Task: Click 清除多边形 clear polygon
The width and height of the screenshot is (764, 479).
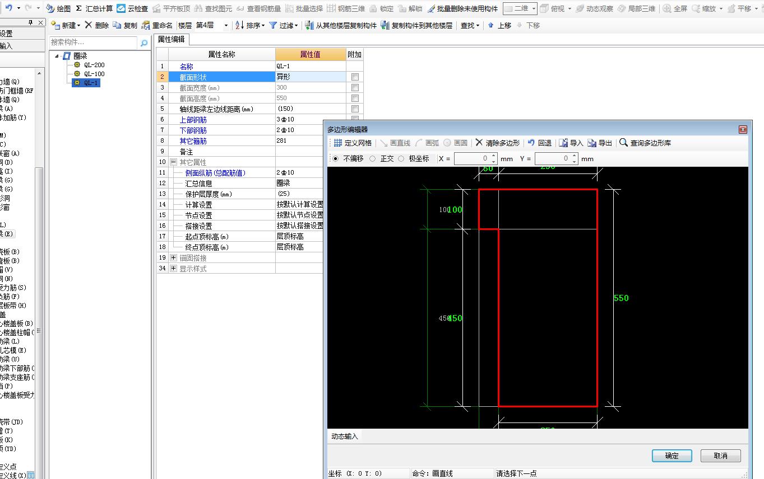Action: point(497,143)
